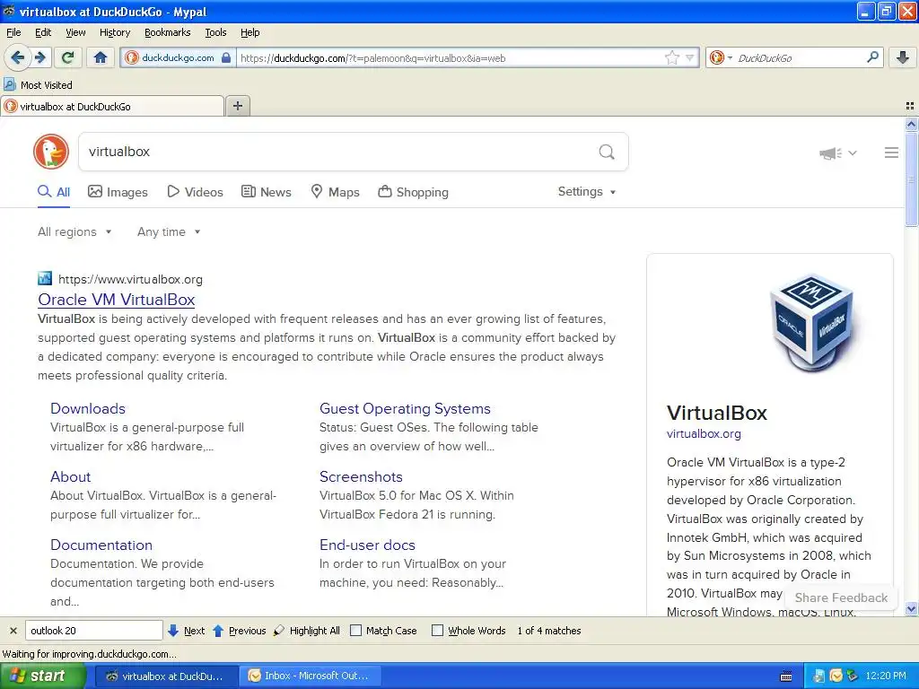Open the Guest Operating Systems sitelink
This screenshot has width=919, height=689.
point(405,408)
